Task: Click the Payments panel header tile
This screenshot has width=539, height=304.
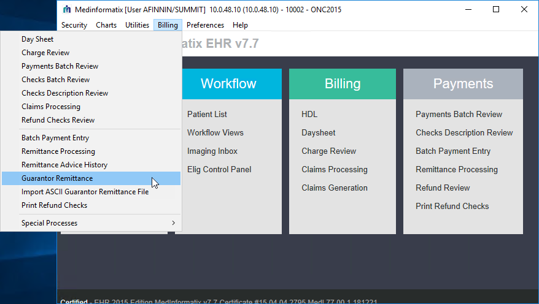Action: click(463, 84)
